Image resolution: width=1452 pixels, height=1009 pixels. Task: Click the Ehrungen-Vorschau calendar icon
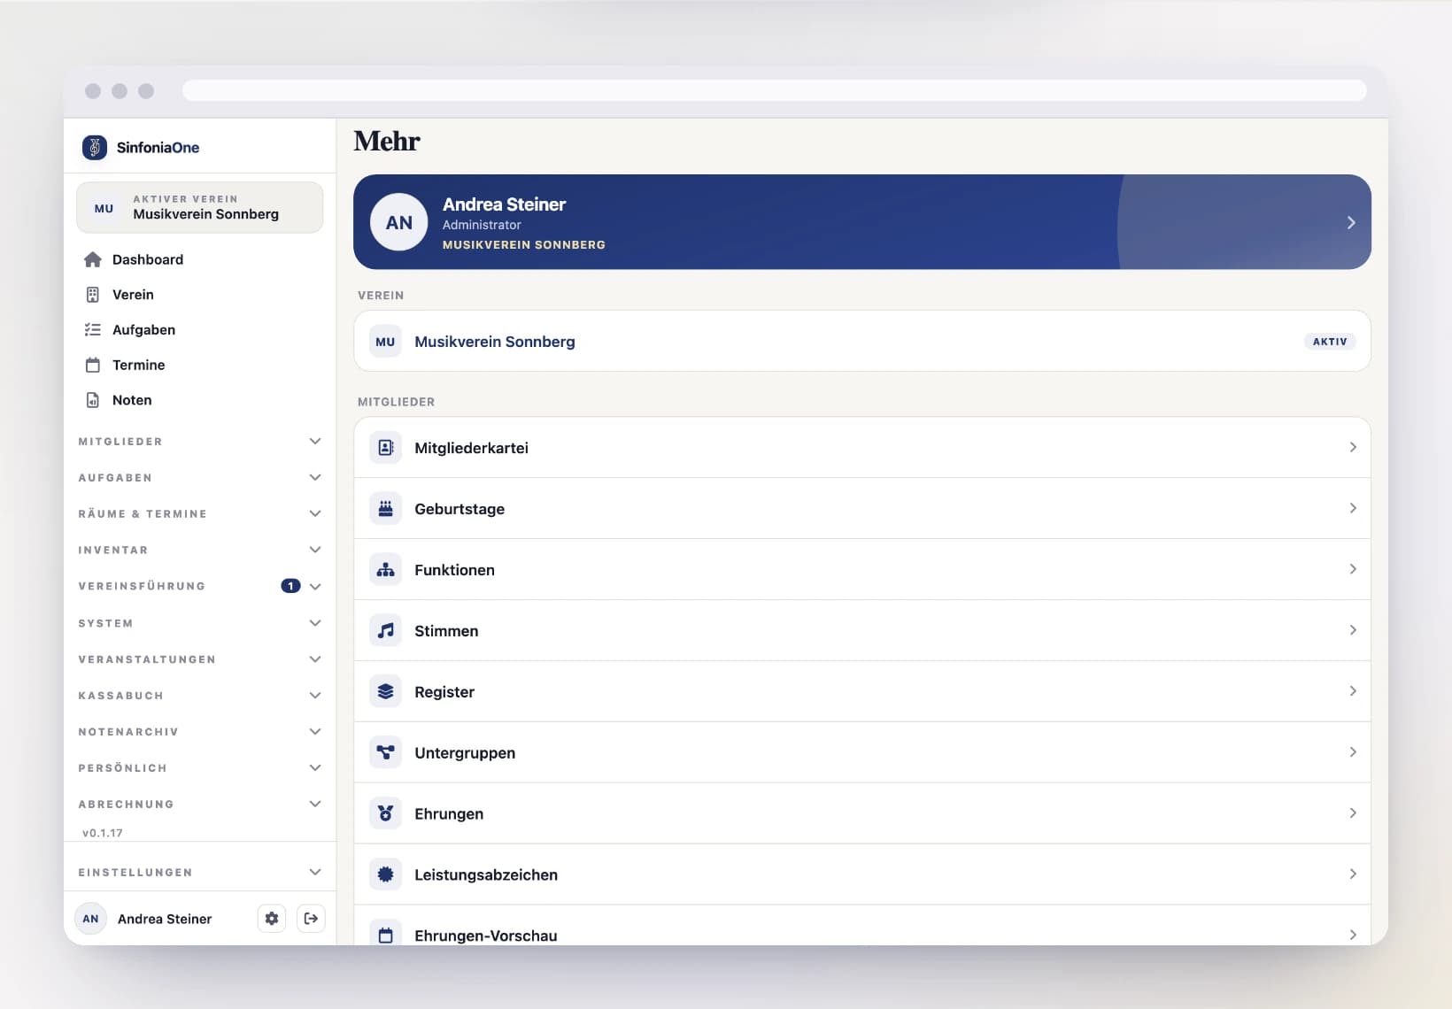tap(386, 936)
